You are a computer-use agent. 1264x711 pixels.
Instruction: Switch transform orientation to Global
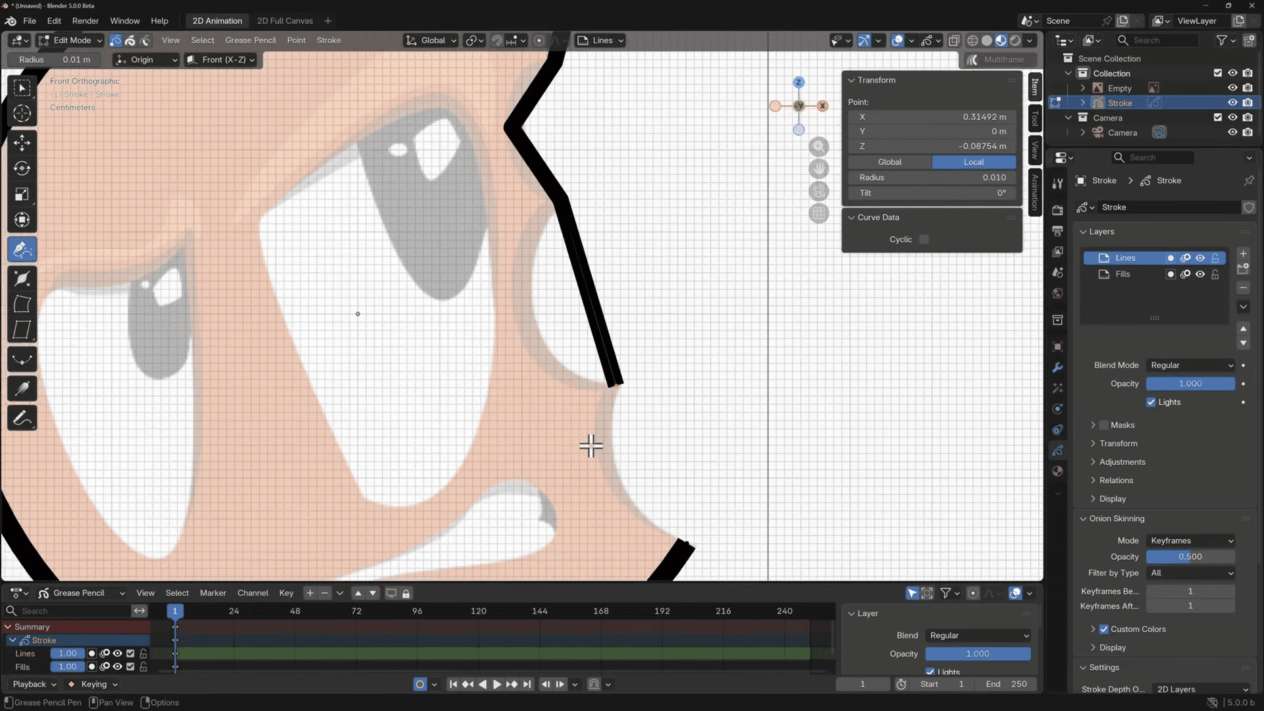430,40
